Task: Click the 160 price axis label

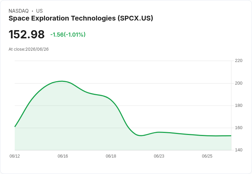Action: (239, 128)
